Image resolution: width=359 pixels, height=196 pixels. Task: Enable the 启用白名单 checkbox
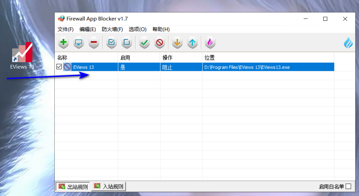pyautogui.click(x=348, y=186)
